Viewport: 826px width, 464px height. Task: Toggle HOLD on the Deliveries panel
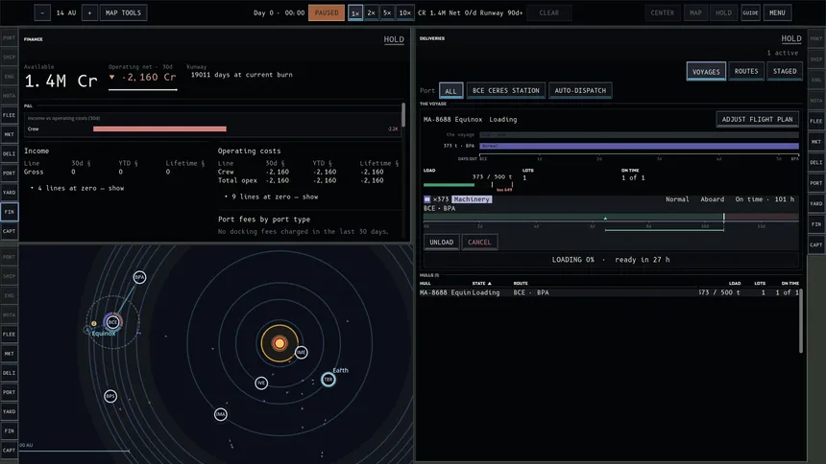click(791, 38)
